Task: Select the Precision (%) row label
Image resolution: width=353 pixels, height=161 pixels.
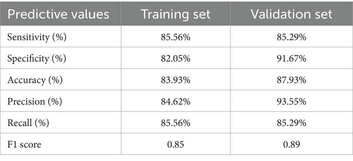Action: (x=35, y=101)
